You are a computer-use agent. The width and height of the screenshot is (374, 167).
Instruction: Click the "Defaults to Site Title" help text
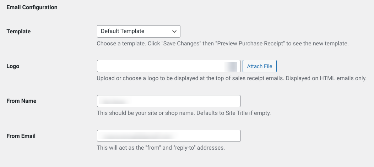click(184, 113)
